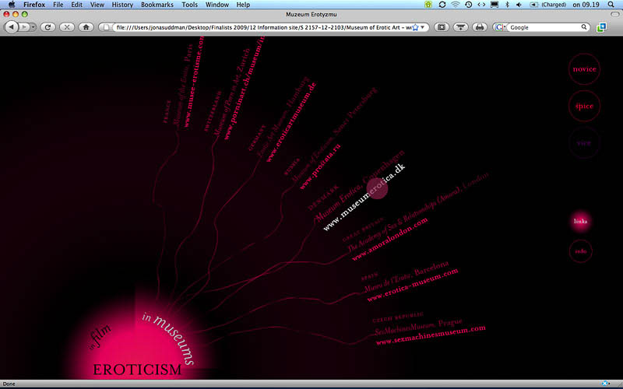The image size is (623, 389).
Task: Open www.erotica-museum.com link
Action: pos(413,285)
